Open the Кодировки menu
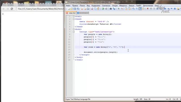This screenshot has width=181, height=102. [x=96, y=6]
